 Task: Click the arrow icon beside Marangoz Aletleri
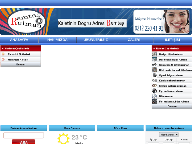[x=3, y=59]
